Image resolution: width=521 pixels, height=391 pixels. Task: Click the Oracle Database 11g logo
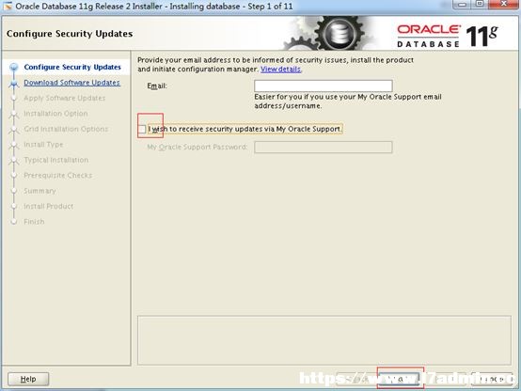coord(448,35)
